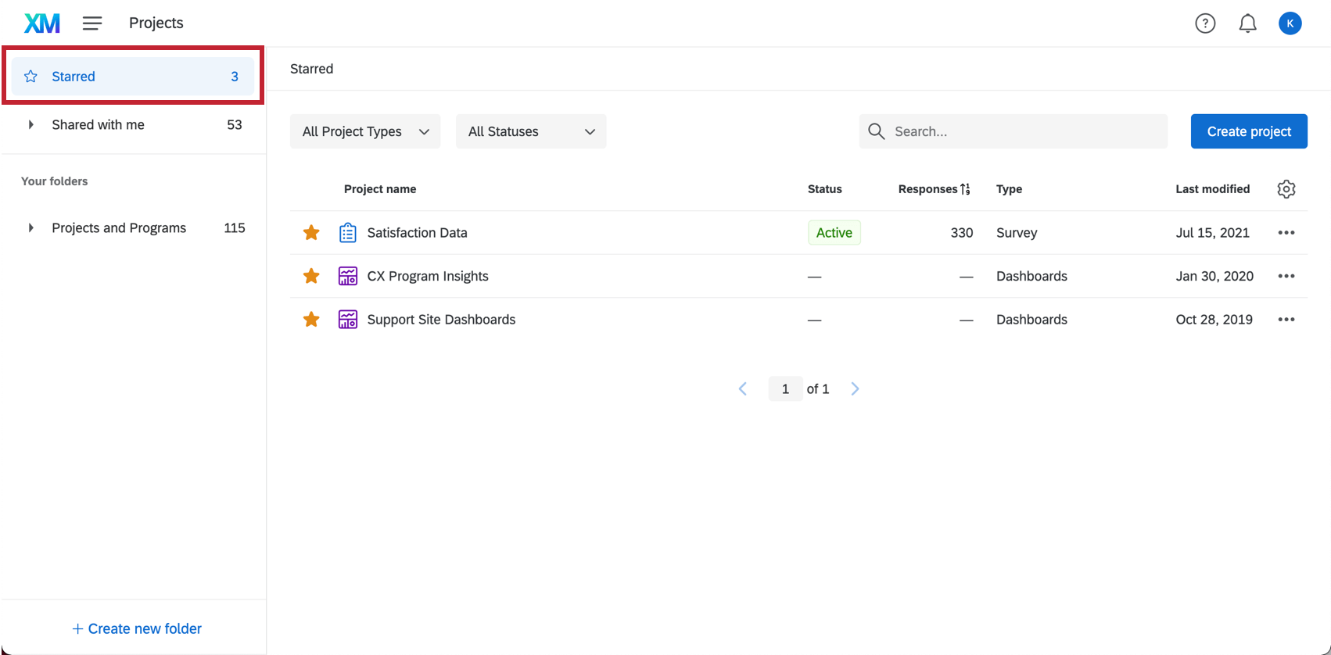Open the All Statuses dropdown
The image size is (1331, 655).
(531, 131)
